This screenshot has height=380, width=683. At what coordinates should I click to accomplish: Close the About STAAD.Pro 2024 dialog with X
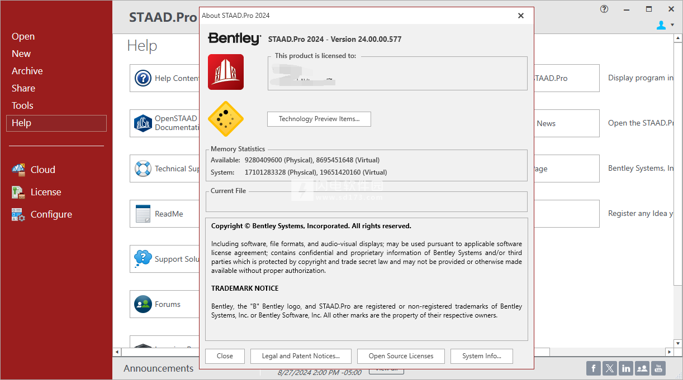pos(521,16)
